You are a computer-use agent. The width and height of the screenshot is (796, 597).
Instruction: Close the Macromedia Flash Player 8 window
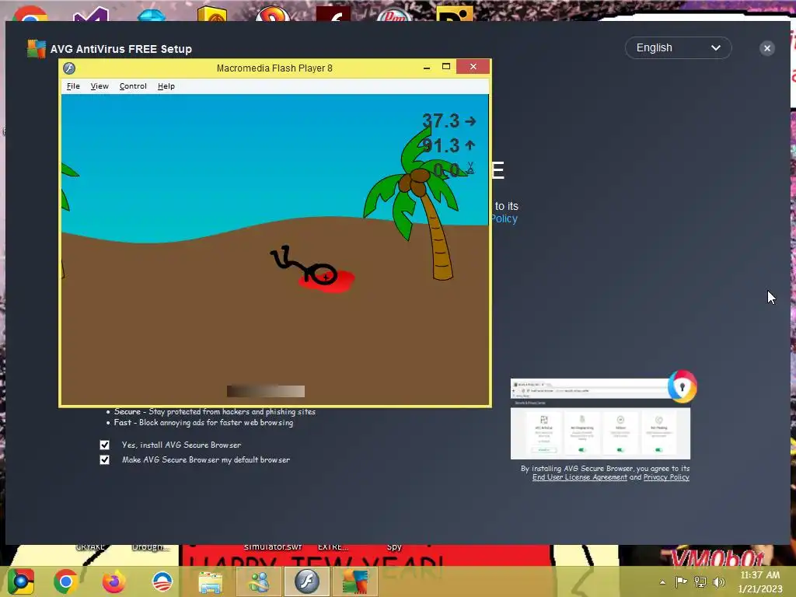coord(473,67)
